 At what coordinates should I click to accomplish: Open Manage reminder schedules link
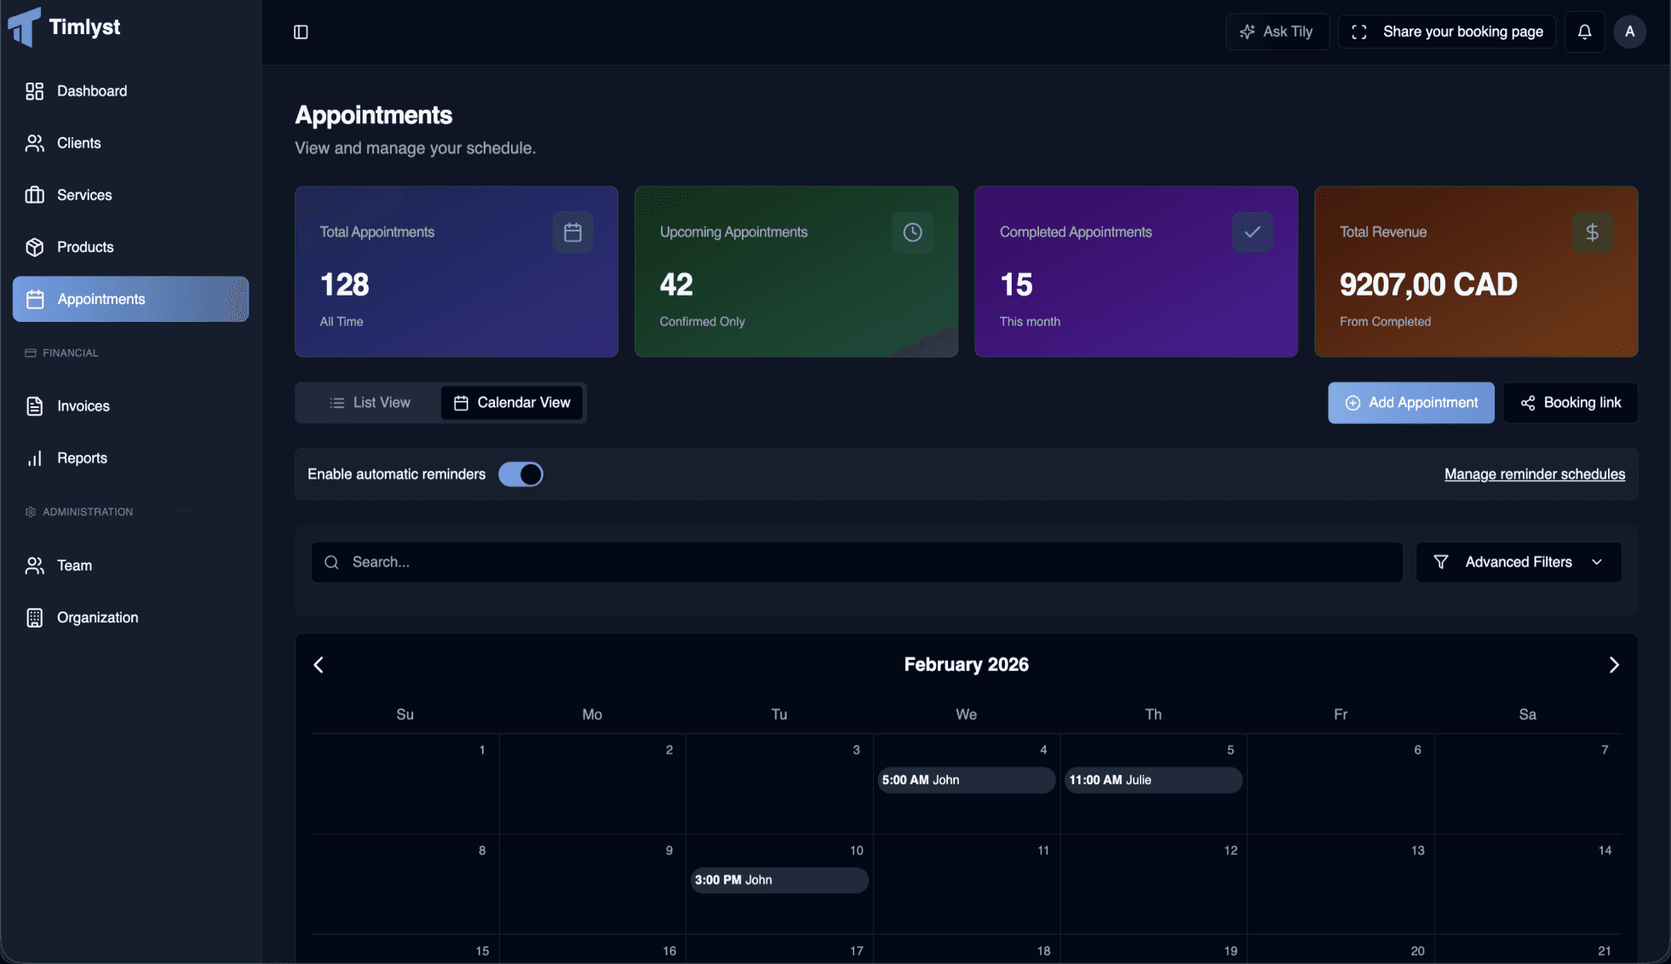coord(1535,474)
